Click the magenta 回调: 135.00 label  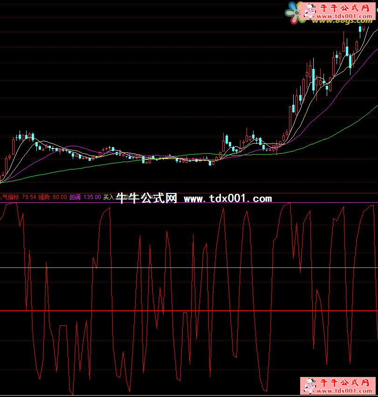tap(85, 197)
